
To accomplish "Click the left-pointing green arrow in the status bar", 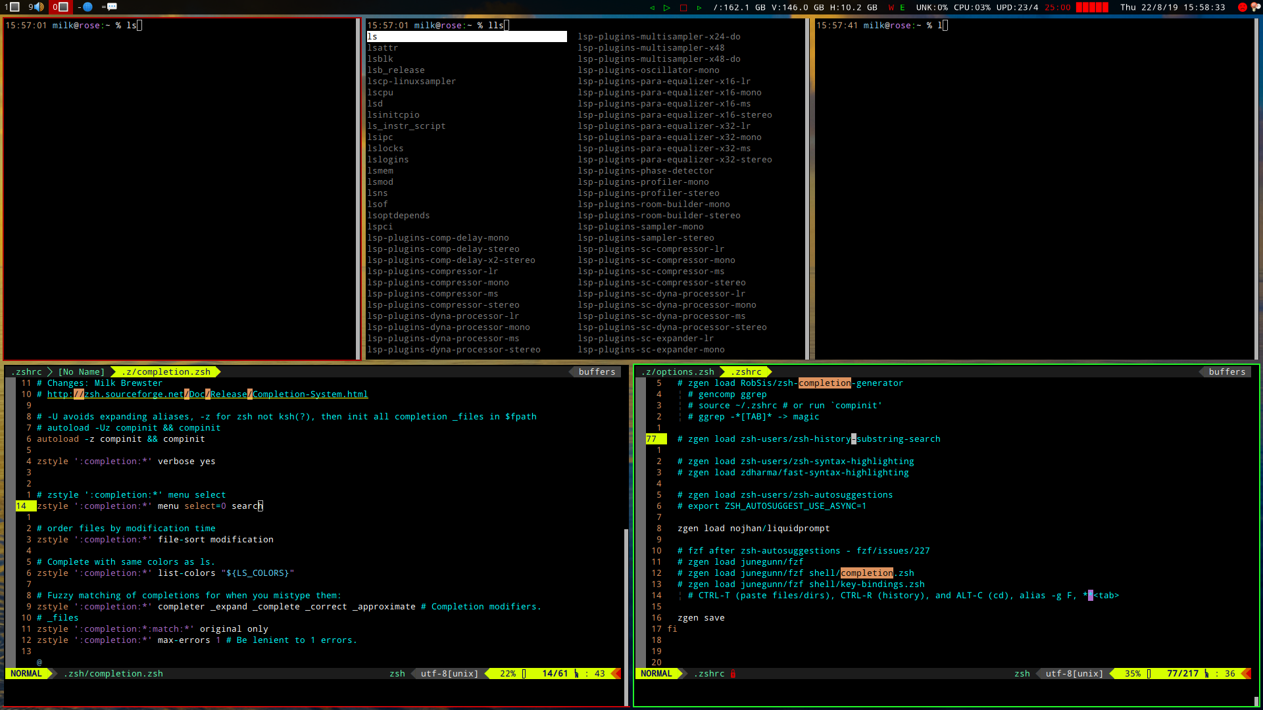I will pyautogui.click(x=653, y=7).
